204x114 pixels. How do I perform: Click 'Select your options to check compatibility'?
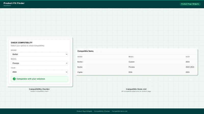28,46
